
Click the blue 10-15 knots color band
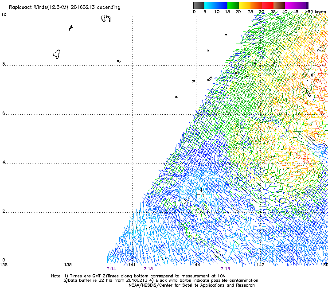(x=222, y=5)
